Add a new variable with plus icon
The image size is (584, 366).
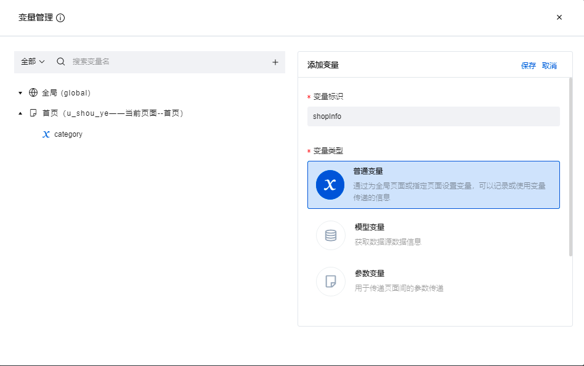tap(275, 62)
